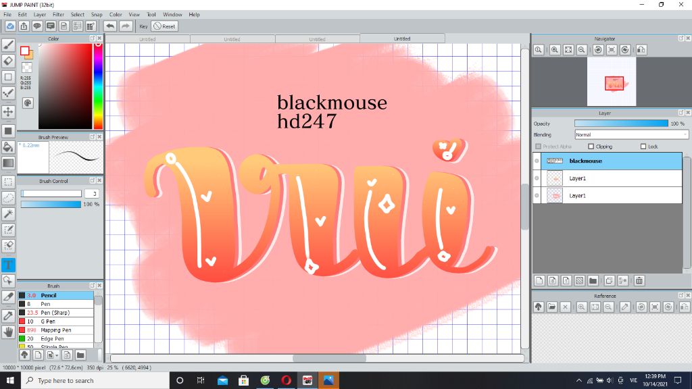Open the Layer menu

[x=40, y=15]
